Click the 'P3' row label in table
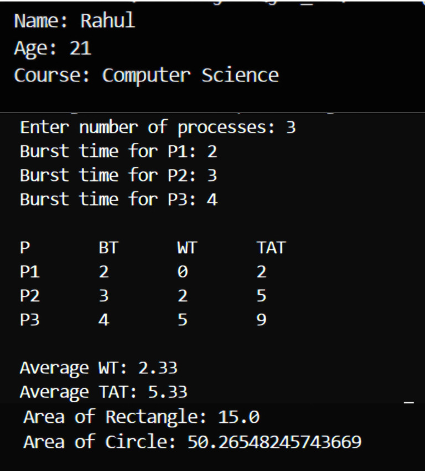Viewport: 425px width, 471px height. (x=30, y=320)
